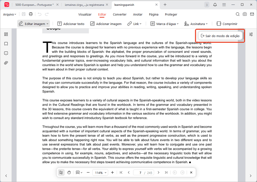
Task: Open the comments panel icon
Action: pos(6,53)
